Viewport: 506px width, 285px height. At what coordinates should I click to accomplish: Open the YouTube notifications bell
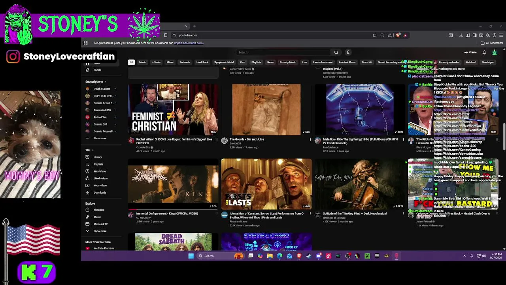(484, 52)
